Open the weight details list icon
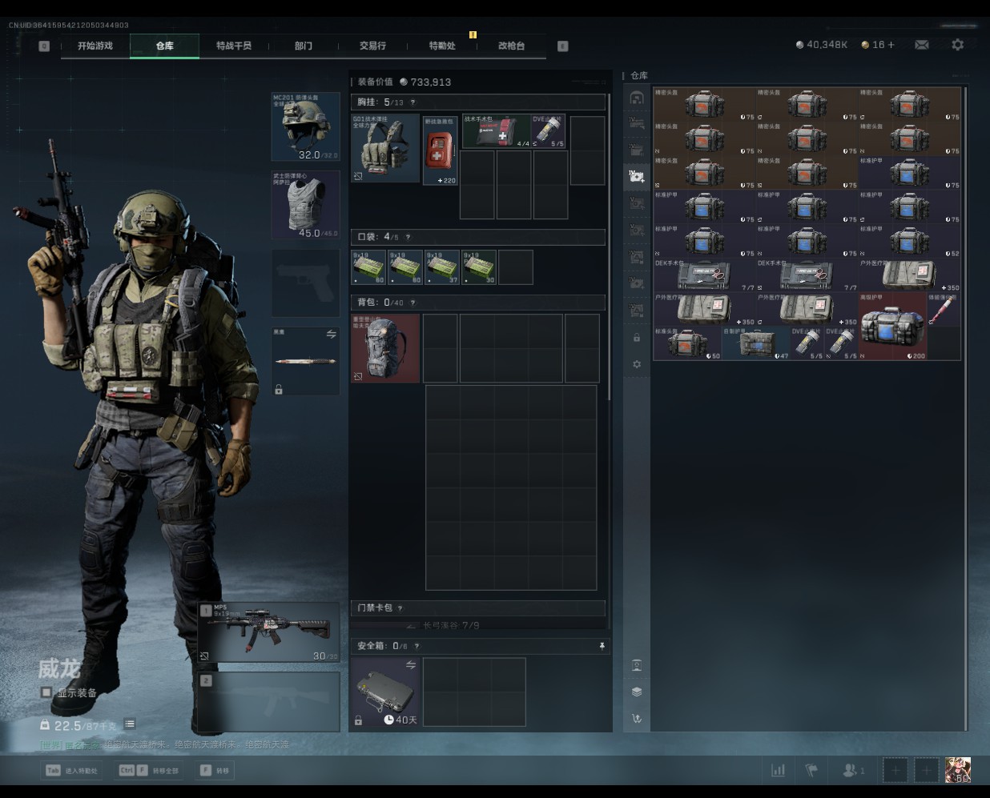The image size is (990, 798). 130,724
